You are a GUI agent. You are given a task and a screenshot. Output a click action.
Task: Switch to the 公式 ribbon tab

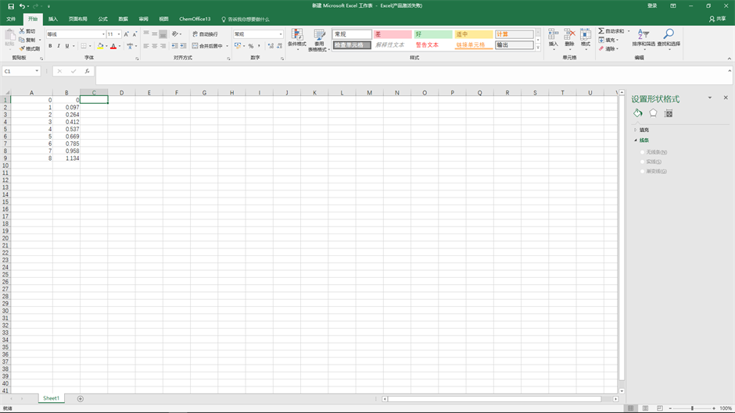pos(103,19)
